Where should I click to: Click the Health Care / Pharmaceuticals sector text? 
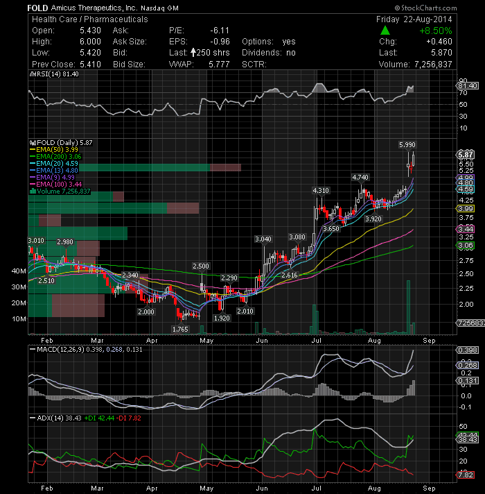pos(90,19)
